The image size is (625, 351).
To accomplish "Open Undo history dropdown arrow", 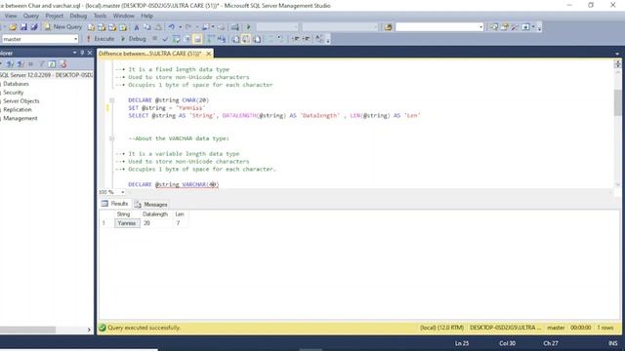I will point(180,27).
